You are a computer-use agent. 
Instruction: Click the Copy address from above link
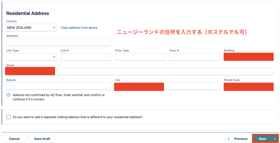tap(79, 28)
